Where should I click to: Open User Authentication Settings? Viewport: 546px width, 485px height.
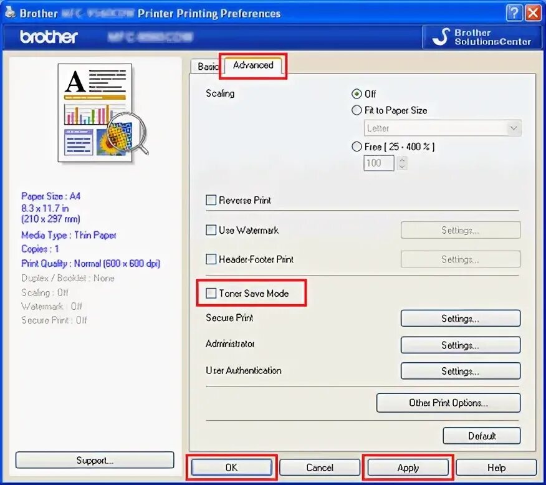461,371
